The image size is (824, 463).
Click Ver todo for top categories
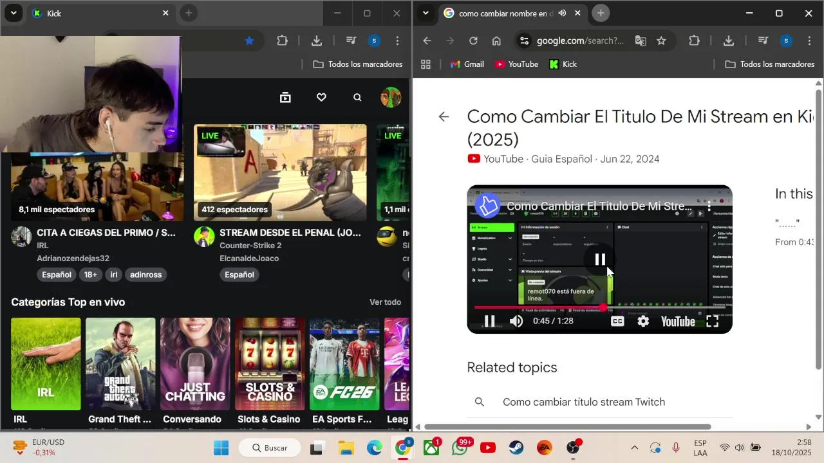[385, 302]
